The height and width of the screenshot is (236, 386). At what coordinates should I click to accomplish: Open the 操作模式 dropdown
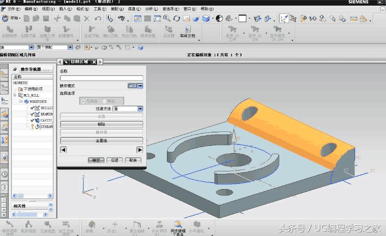pyautogui.click(x=140, y=86)
